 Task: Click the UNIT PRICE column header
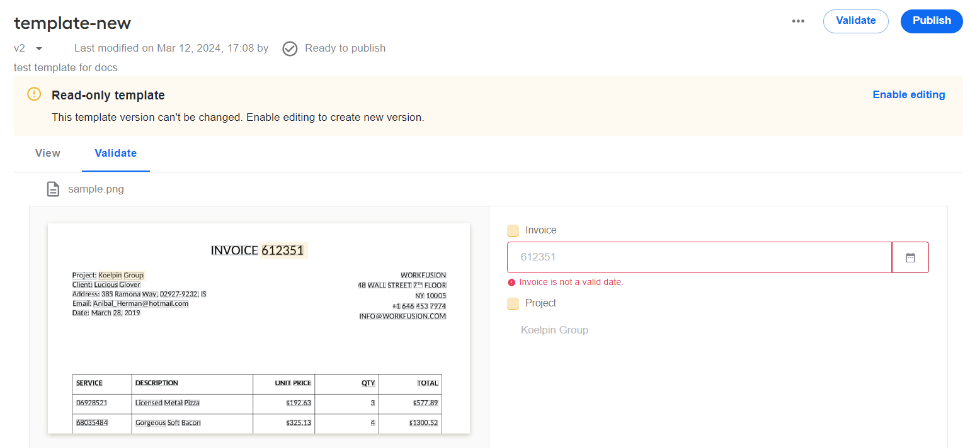pos(294,383)
